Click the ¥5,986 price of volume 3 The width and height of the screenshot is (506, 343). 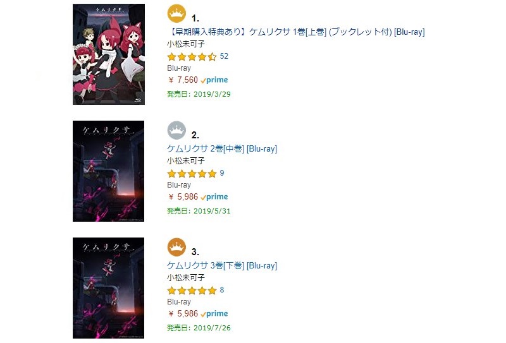(183, 314)
